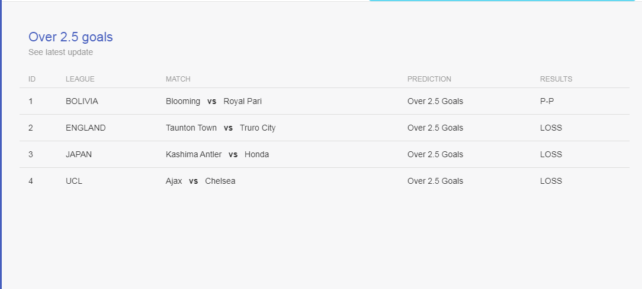Click the Kashima Antler vs Honda match
This screenshot has height=289, width=642.
tap(217, 154)
